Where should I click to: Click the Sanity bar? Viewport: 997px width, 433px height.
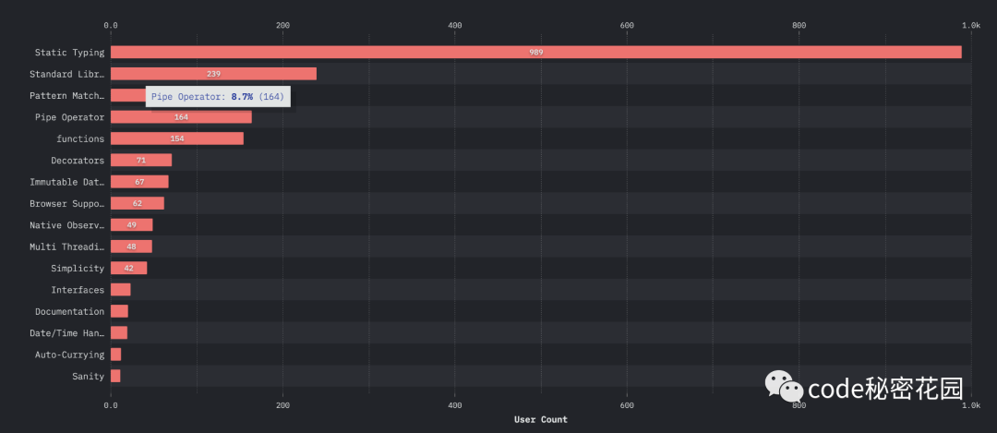(x=115, y=377)
